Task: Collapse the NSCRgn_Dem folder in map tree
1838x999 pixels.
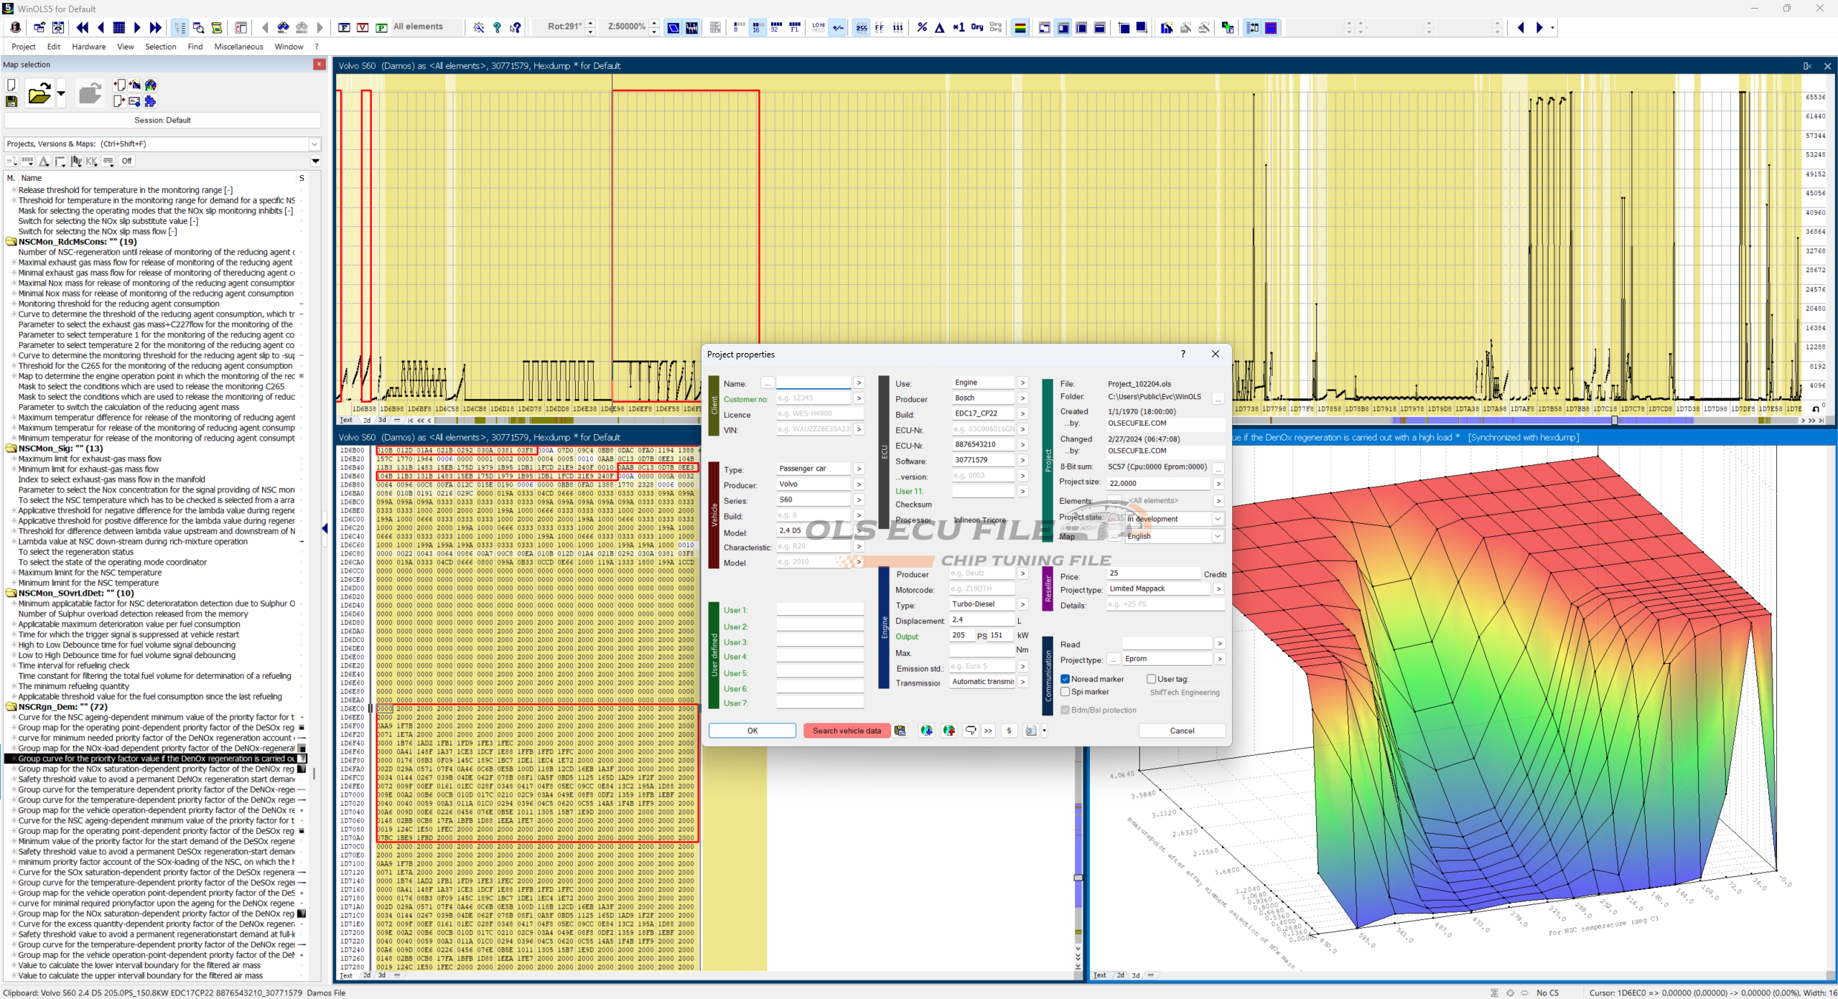Action: pyautogui.click(x=11, y=707)
